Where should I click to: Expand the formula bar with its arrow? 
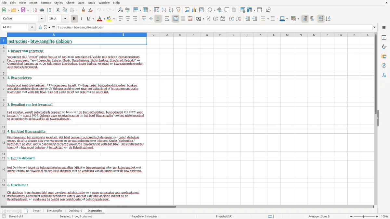[375, 27]
